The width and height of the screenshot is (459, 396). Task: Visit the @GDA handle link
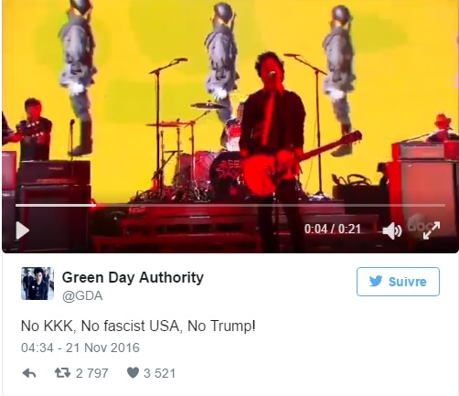point(82,296)
